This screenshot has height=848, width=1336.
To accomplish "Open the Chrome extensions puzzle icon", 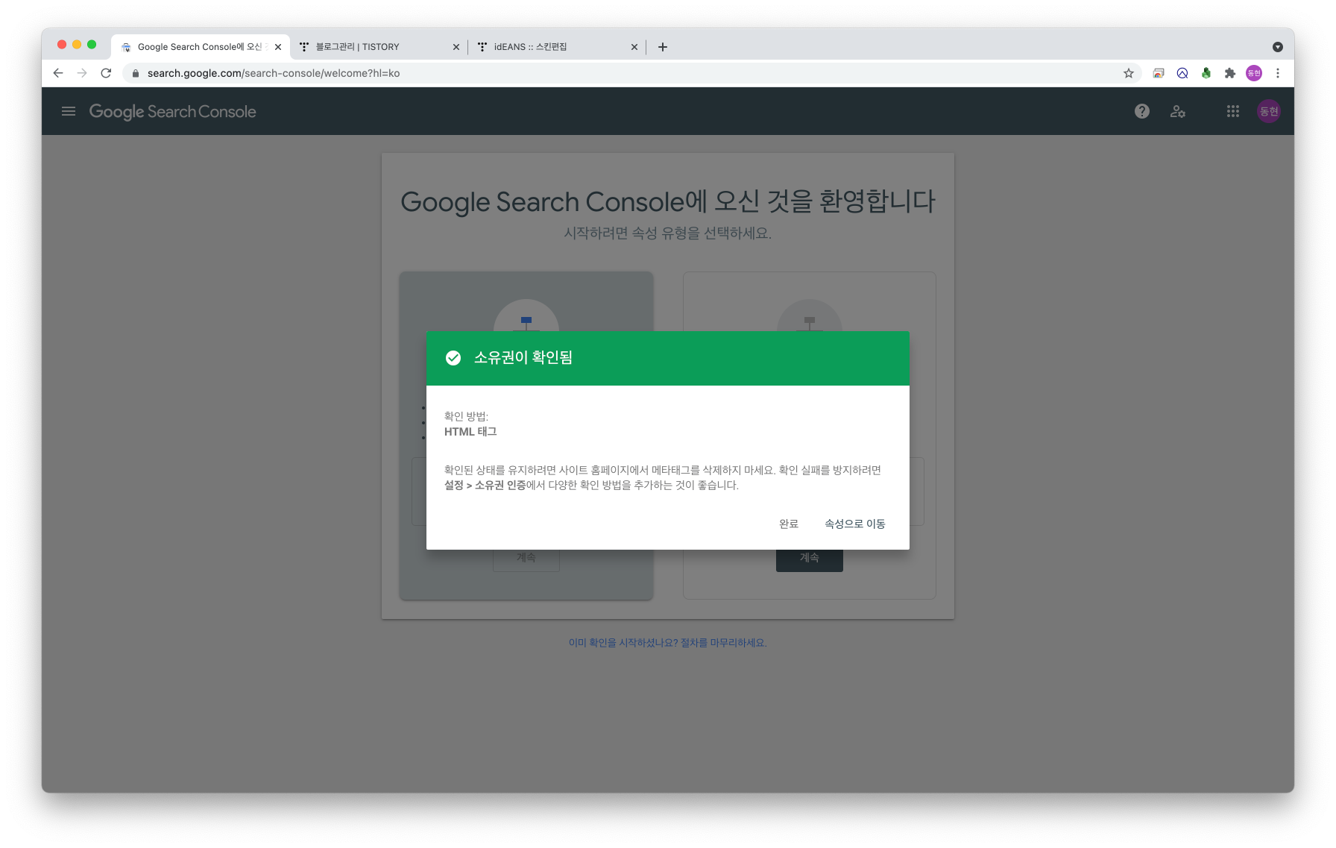I will pos(1229,73).
